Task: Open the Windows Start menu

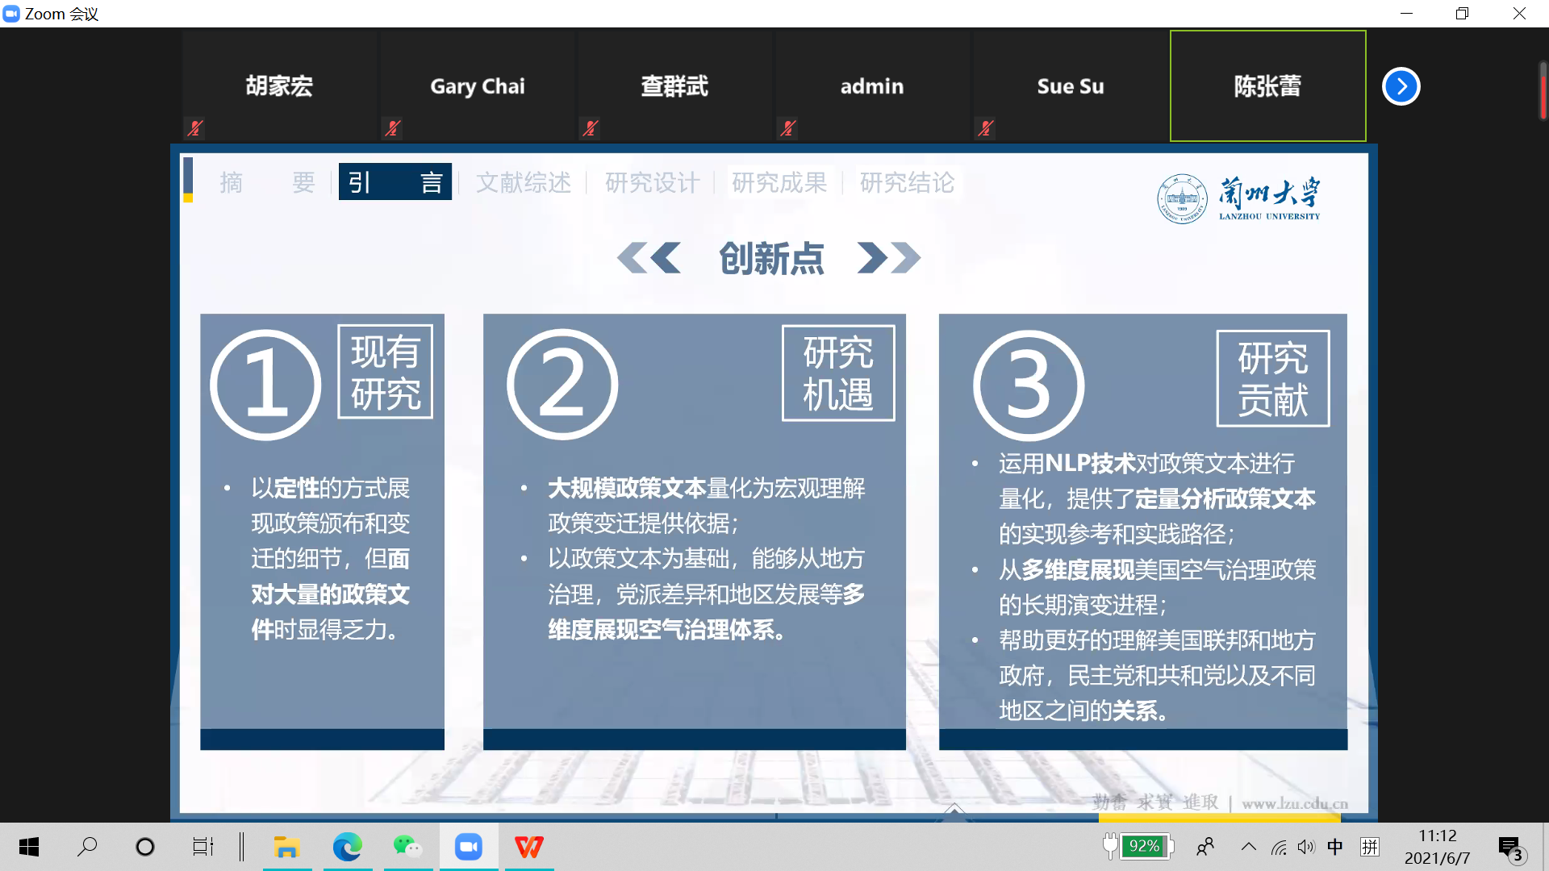Action: click(29, 847)
